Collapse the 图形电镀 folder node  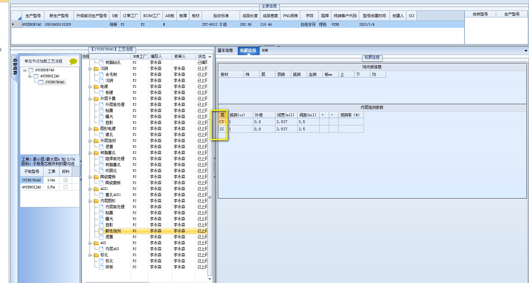[x=90, y=129]
